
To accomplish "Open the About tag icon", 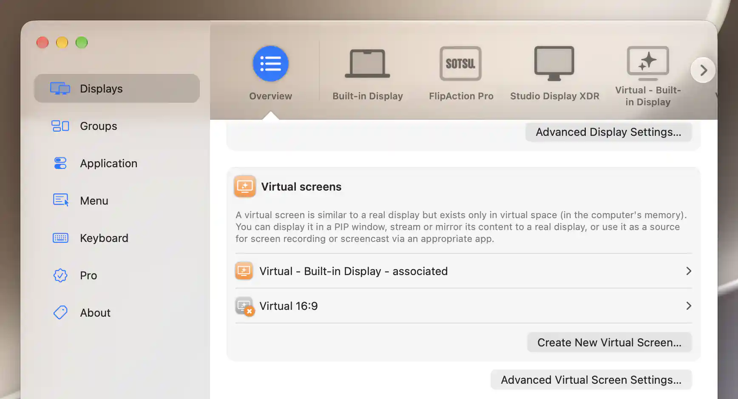I will click(x=60, y=313).
